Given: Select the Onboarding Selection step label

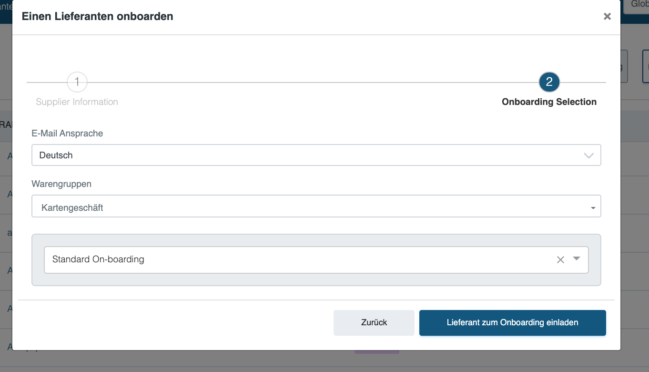Looking at the screenshot, I should click(549, 102).
